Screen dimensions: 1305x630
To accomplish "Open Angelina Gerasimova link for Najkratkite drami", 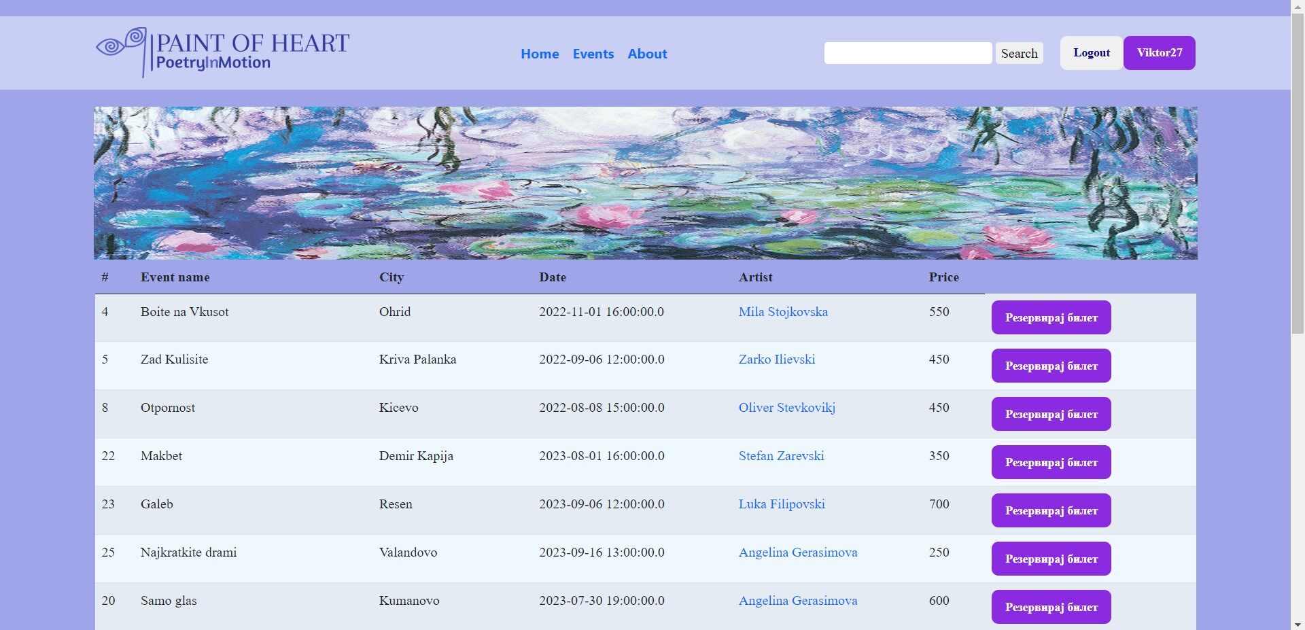I will tap(797, 553).
